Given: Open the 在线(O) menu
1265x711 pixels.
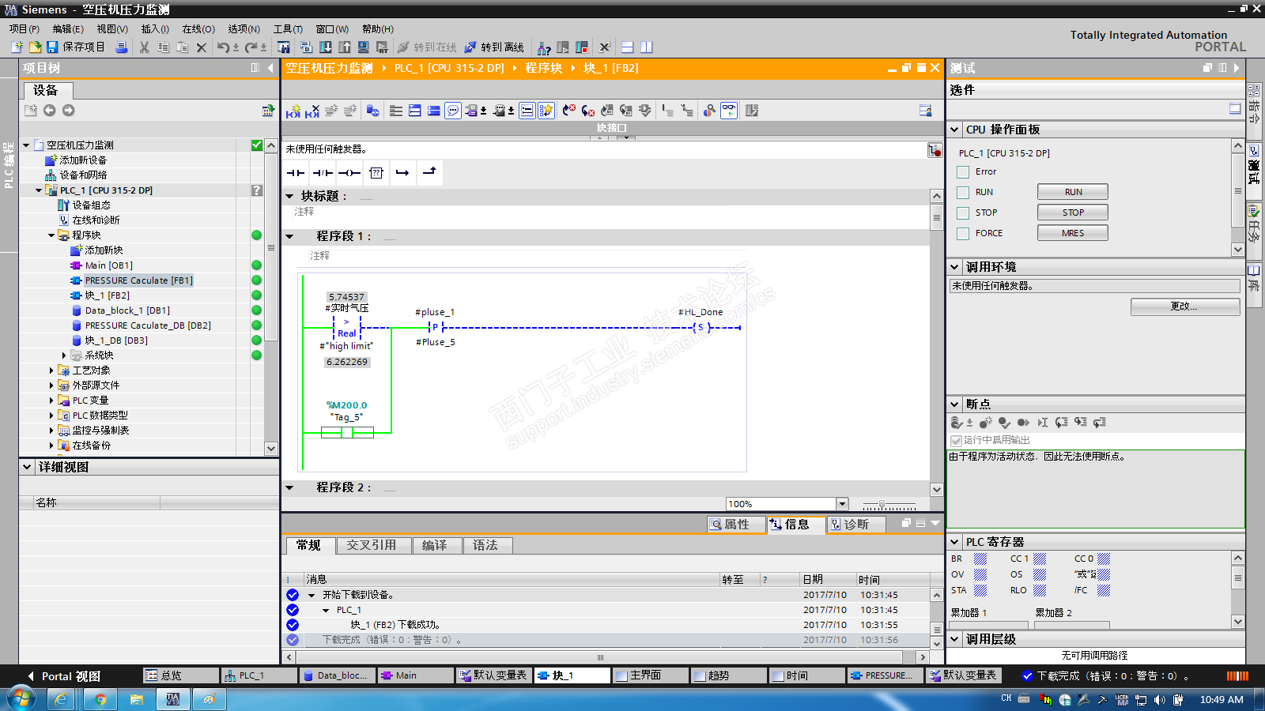Looking at the screenshot, I should (x=198, y=28).
